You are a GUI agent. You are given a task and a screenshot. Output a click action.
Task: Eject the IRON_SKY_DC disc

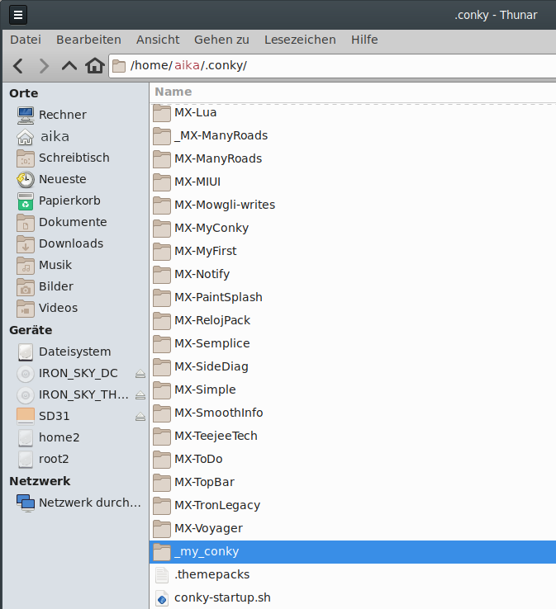click(140, 374)
